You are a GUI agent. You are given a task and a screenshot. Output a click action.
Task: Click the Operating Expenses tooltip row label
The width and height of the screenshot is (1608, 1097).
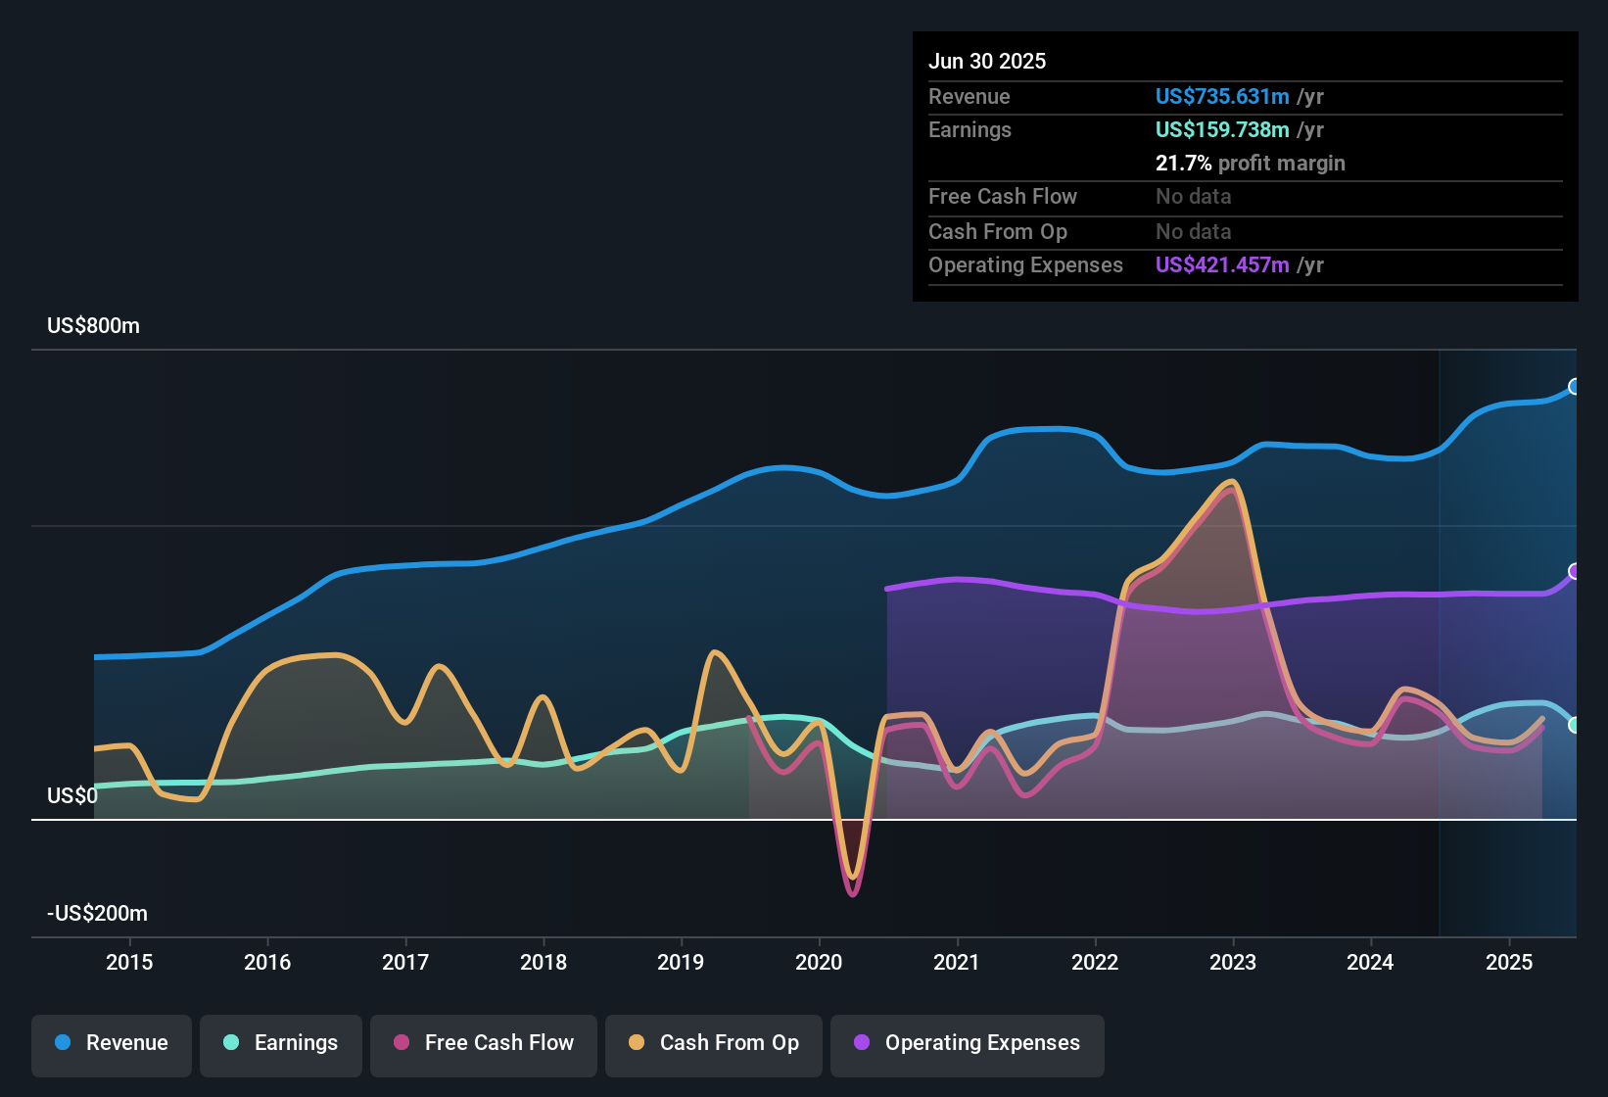pyautogui.click(x=1025, y=264)
